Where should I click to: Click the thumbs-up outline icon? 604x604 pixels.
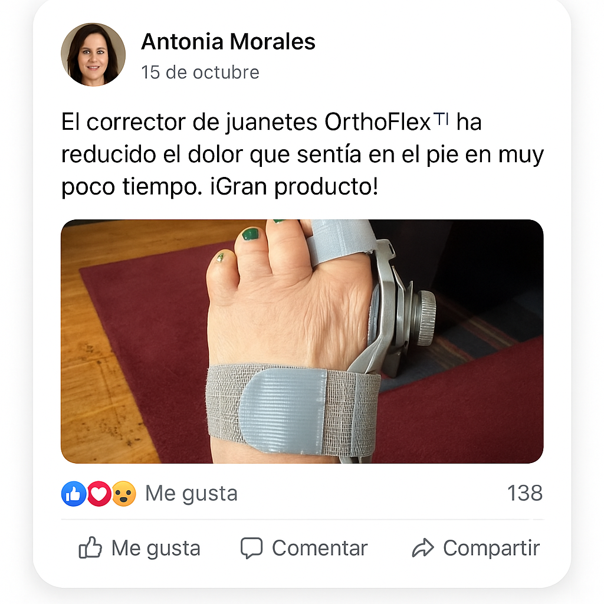pyautogui.click(x=90, y=547)
